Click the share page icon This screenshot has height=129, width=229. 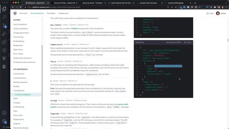[x=172, y=7]
